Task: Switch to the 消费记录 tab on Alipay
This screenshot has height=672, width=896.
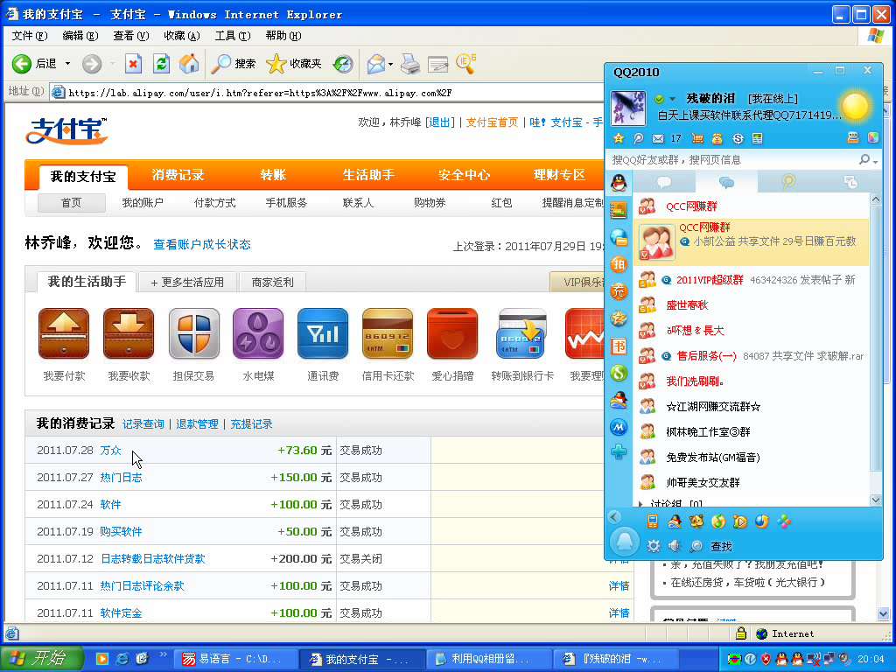Action: tap(178, 175)
